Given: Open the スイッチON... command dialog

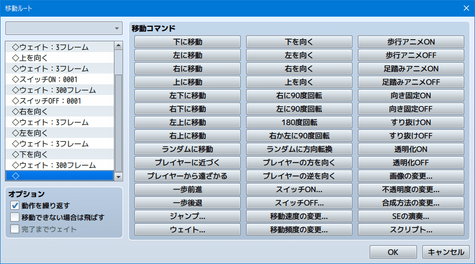Looking at the screenshot, I should [299, 189].
